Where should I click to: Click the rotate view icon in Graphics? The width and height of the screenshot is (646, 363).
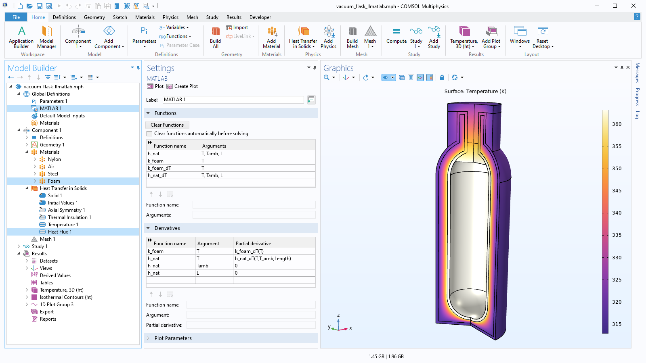(366, 77)
